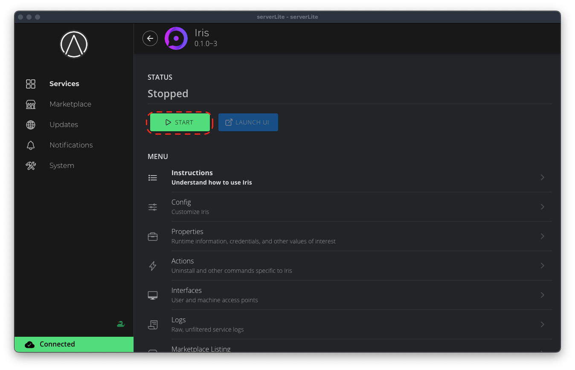Click the Notifications bell icon
This screenshot has height=370, width=575.
31,145
